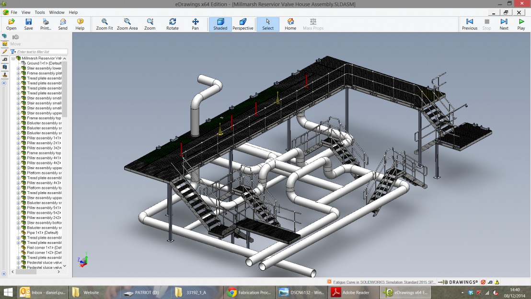Select the Zoom Fit tool
This screenshot has width=531, height=299.
click(x=105, y=24)
